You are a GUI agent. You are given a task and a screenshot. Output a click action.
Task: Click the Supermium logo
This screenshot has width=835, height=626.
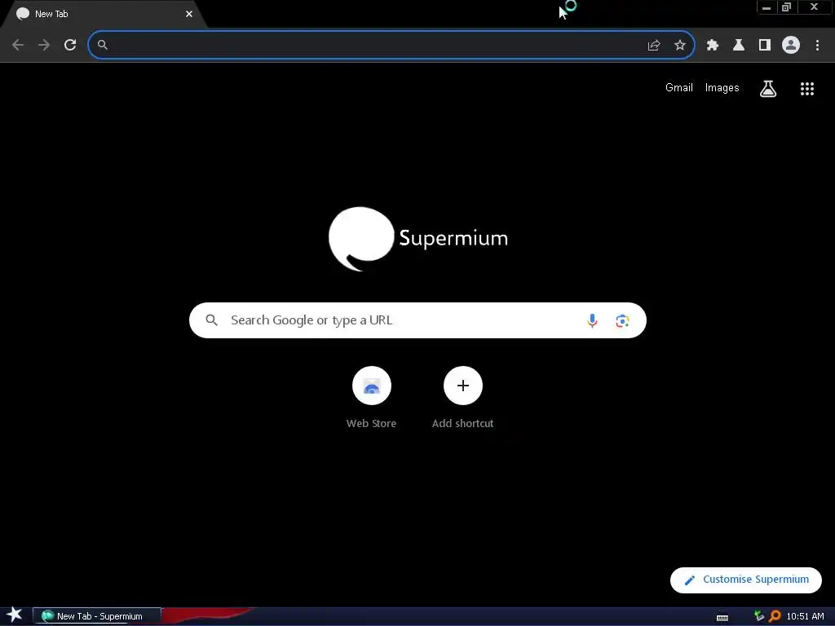(x=418, y=239)
